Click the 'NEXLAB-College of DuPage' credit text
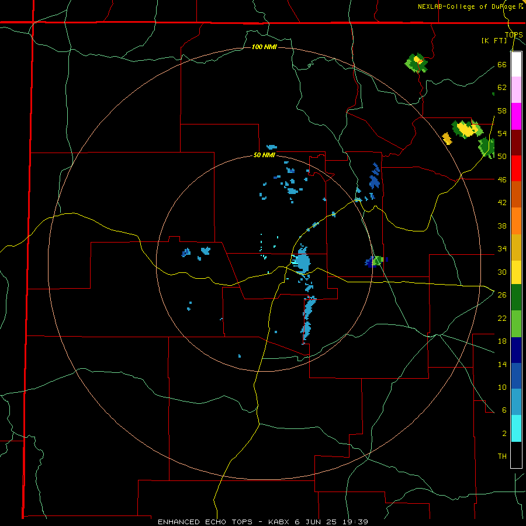The width and height of the screenshot is (526, 526). [x=468, y=6]
